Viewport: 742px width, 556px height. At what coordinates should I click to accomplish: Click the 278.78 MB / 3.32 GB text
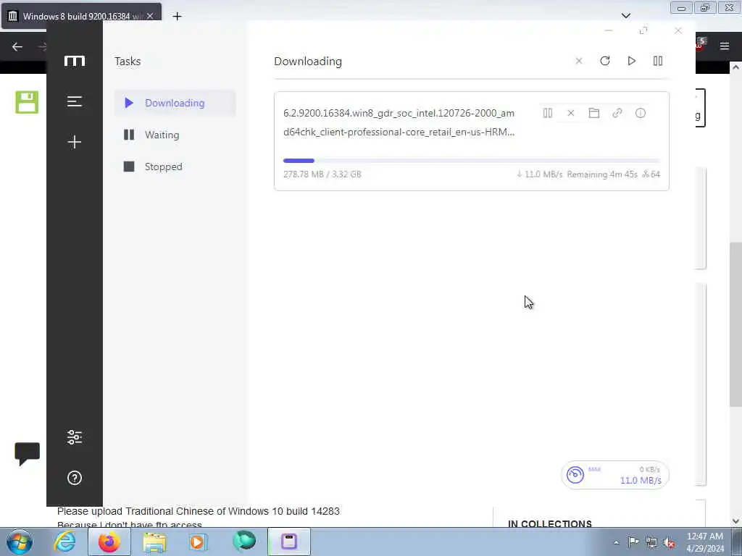click(322, 174)
